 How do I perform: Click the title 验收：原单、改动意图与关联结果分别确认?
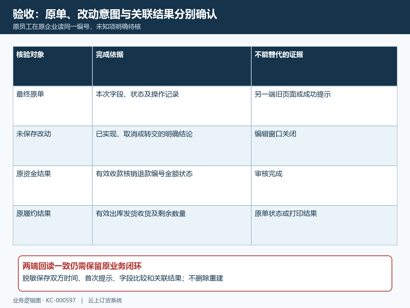point(115,14)
